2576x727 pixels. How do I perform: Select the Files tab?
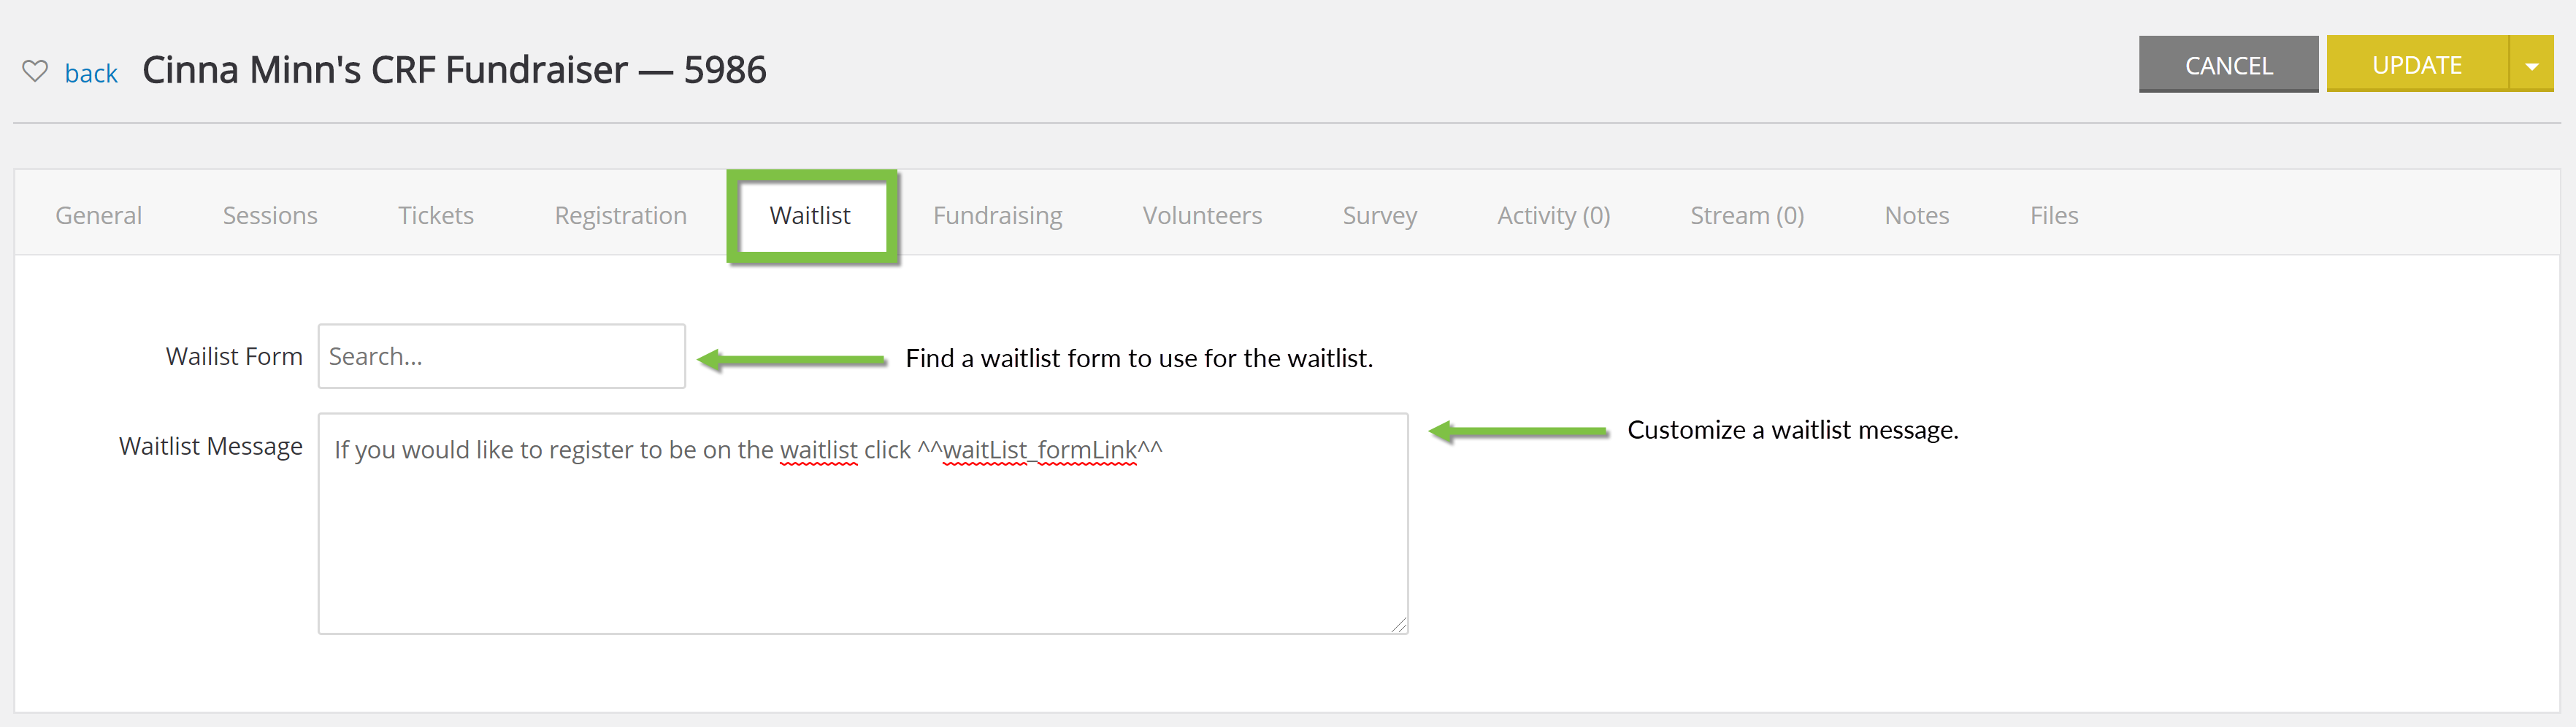pos(2053,215)
